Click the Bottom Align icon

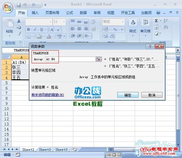[x=86, y=22]
